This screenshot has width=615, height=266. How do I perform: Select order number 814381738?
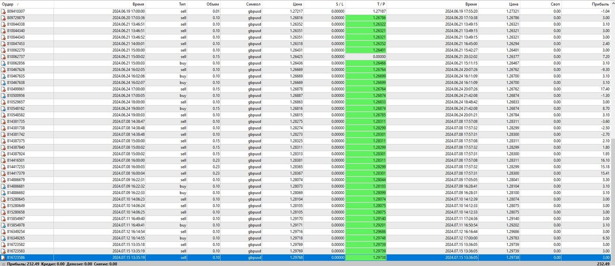tap(16, 128)
